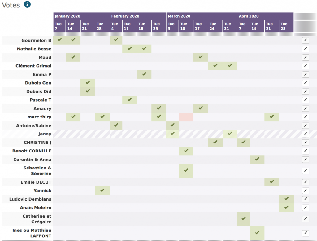Click Catherine et Grégoire's Tue 7 April vote

tap(244, 218)
